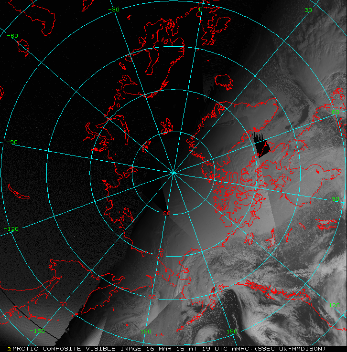
Task: Click the '(SSEC:UW-MADISON)' credit text
Action: coord(290,349)
